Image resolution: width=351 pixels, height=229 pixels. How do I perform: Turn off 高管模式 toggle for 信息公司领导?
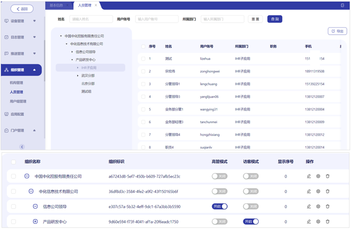tap(220, 206)
